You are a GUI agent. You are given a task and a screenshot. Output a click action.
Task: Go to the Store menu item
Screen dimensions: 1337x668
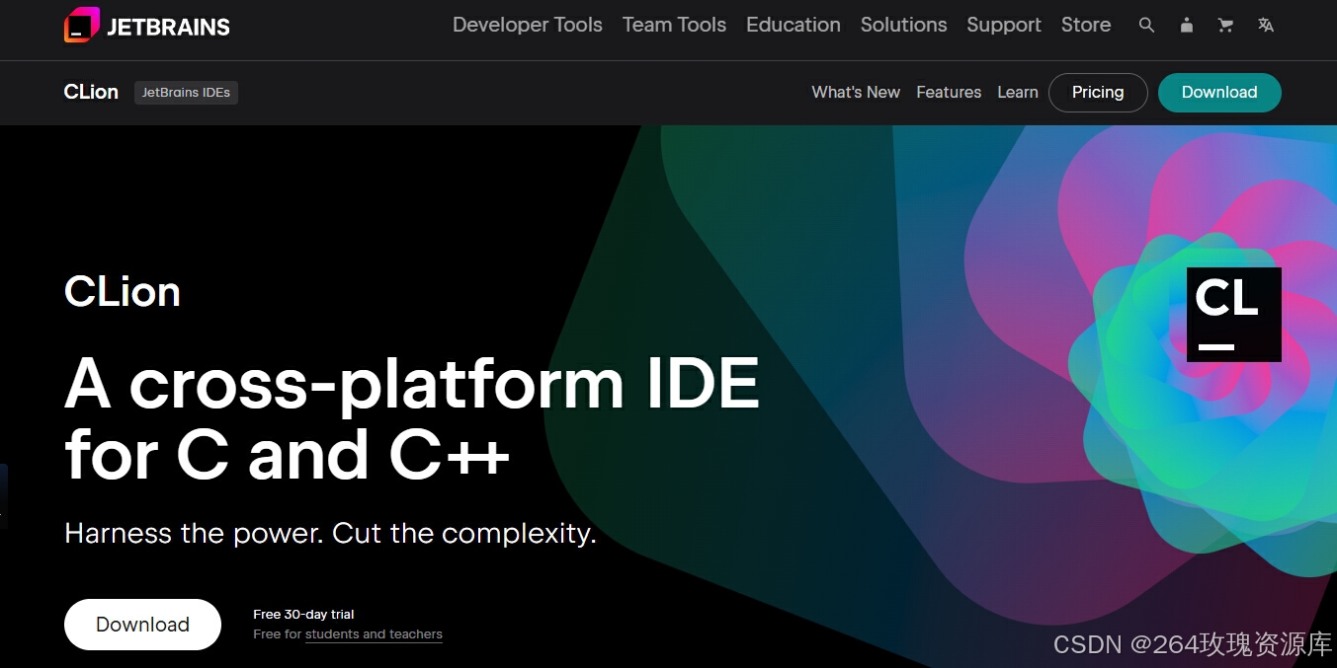[x=1085, y=25]
